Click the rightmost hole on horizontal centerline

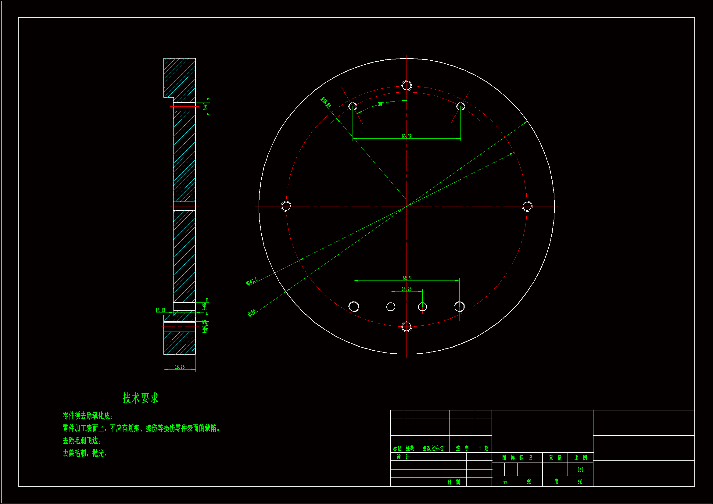tap(527, 206)
